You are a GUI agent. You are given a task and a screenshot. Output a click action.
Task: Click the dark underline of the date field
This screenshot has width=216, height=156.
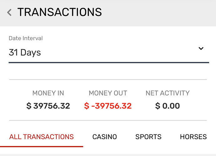click(x=109, y=63)
